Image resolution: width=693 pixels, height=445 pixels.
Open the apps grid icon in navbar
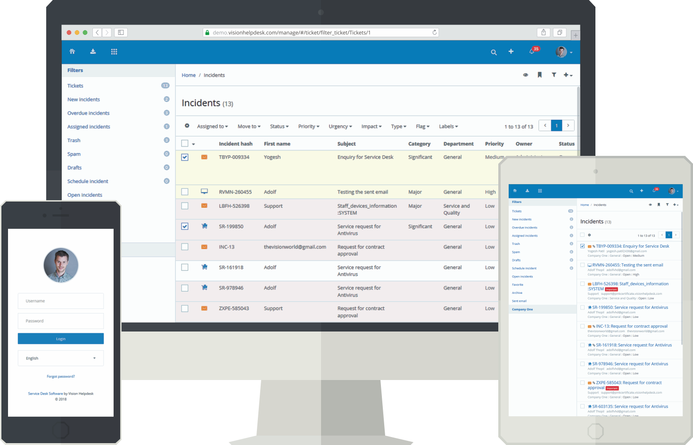click(114, 51)
